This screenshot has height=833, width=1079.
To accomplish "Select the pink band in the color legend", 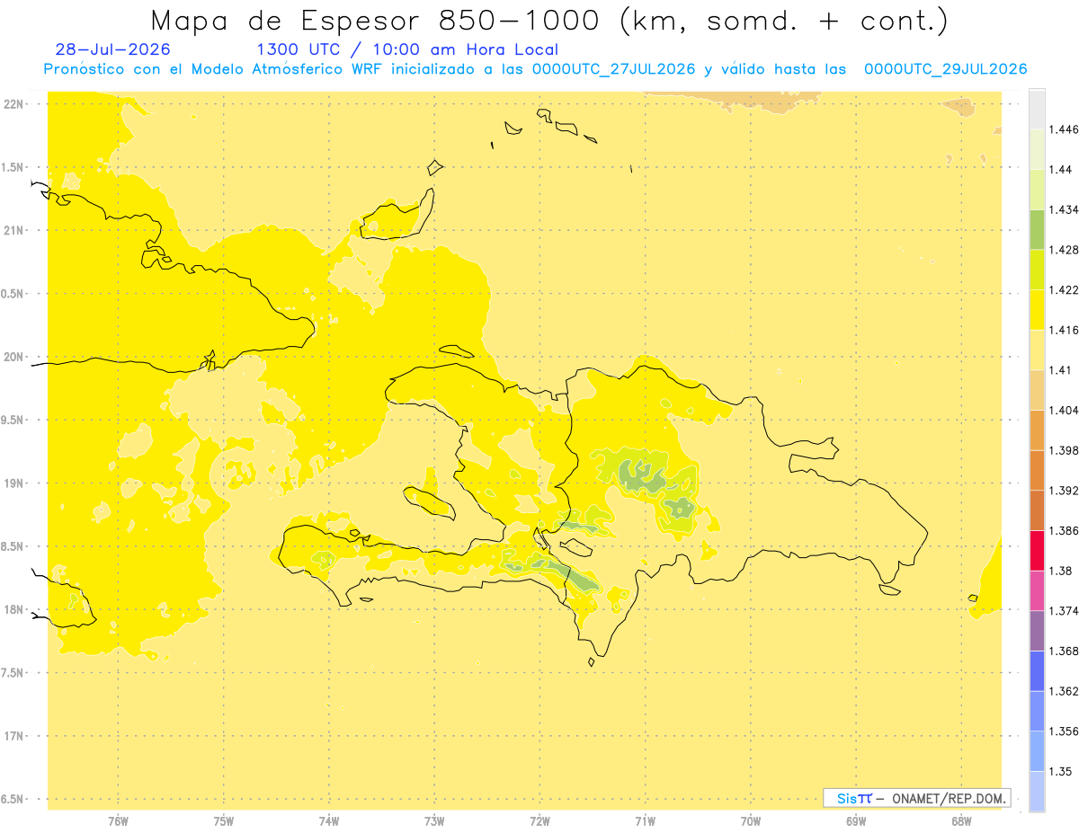I will point(1037,590).
